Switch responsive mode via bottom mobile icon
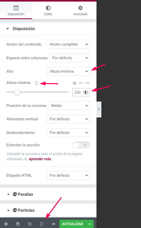This screenshot has height=228, width=141. [41, 224]
